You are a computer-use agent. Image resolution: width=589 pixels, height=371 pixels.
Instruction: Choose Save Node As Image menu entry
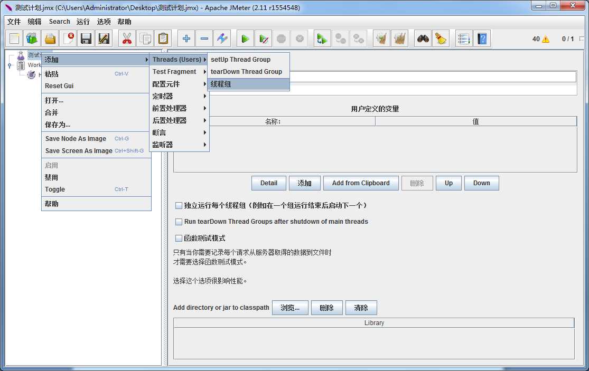point(96,139)
